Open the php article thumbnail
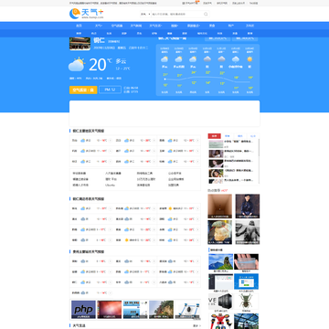329x329 pixels. 83,310
